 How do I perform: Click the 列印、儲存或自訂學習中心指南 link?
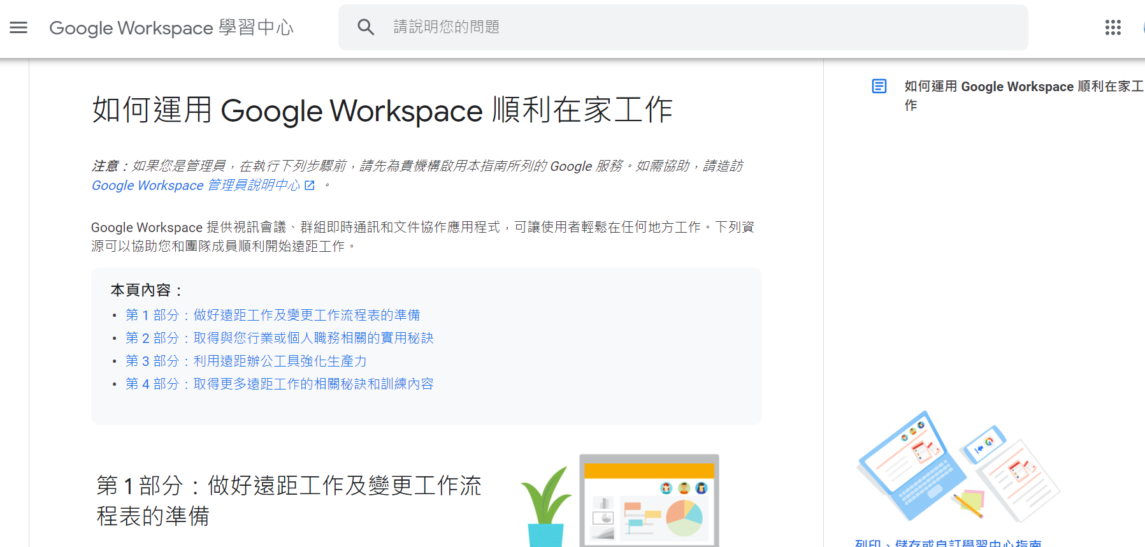click(948, 543)
